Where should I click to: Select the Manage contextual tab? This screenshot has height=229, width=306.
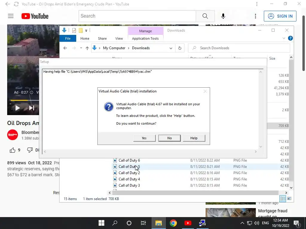pyautogui.click(x=146, y=31)
